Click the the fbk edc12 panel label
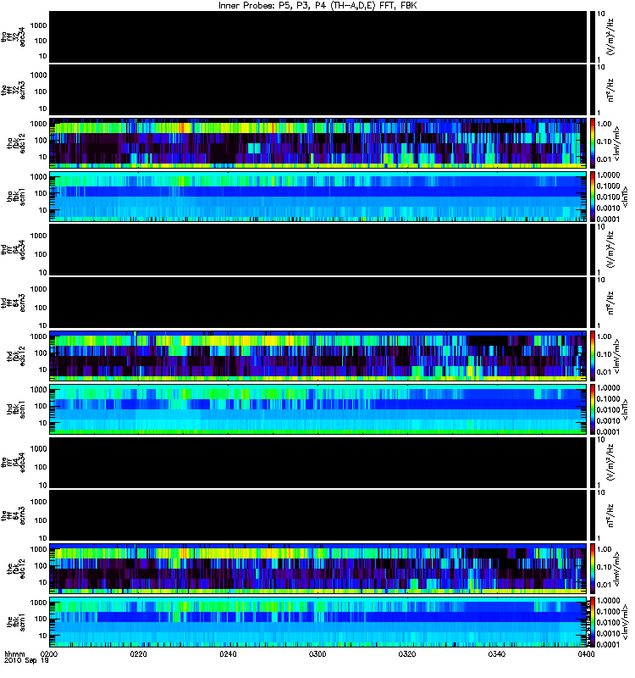The width and height of the screenshot is (635, 678). tap(16, 569)
